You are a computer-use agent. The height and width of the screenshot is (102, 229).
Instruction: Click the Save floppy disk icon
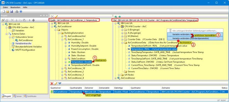(12, 12)
